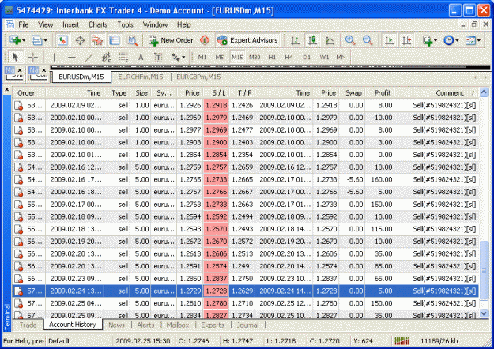Image resolution: width=494 pixels, height=349 pixels.
Task: Select the Equidistant Channel tool
Action: [x=106, y=58]
